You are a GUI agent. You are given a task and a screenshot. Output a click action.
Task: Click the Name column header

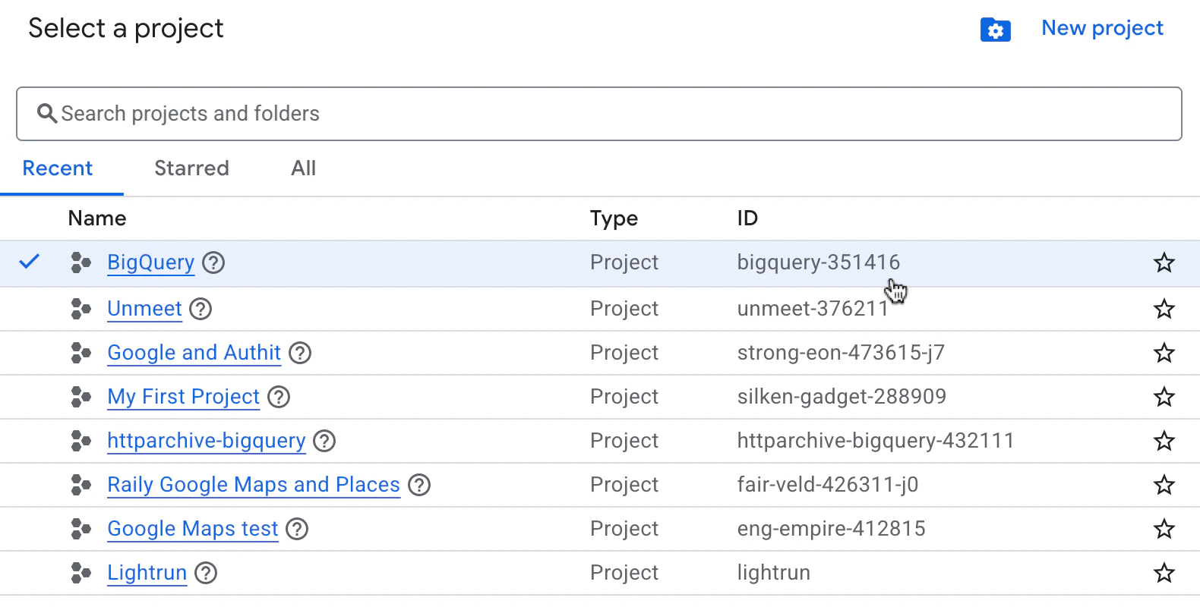click(97, 219)
